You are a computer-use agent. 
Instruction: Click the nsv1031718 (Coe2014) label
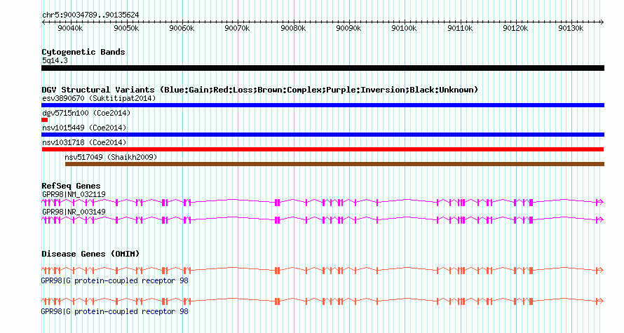coord(84,143)
